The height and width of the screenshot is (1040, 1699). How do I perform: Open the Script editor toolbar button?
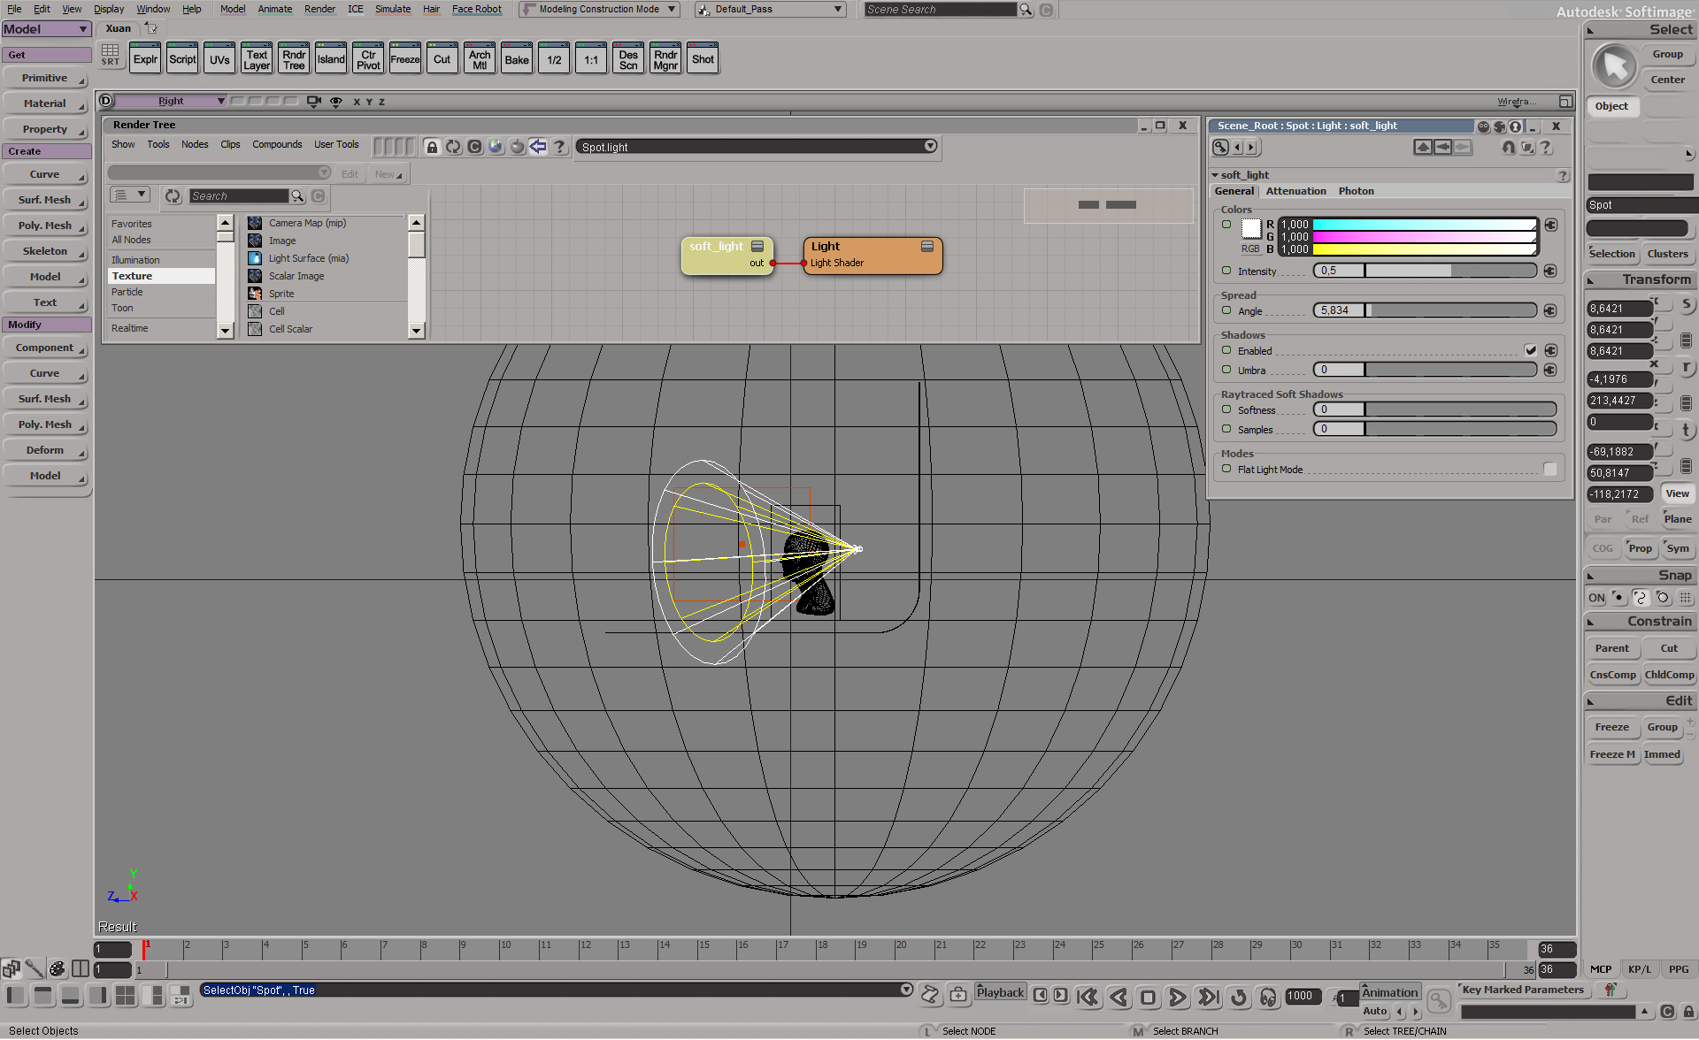182,59
